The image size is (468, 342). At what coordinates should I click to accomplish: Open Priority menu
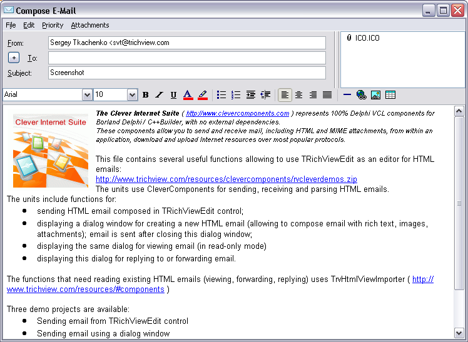[53, 25]
